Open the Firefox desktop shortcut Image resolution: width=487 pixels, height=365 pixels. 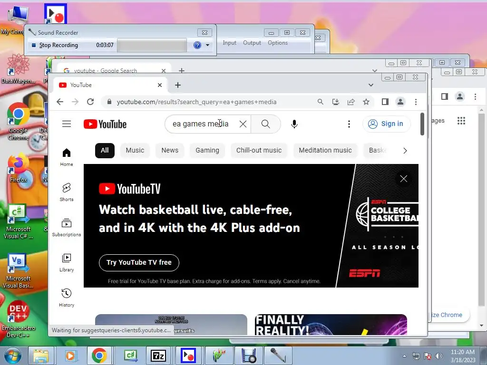[x=19, y=168]
